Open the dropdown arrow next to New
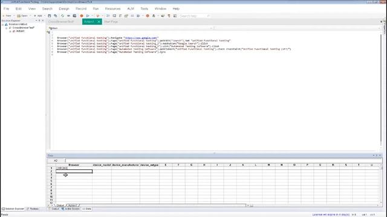Viewport: 387px width, 217px height. (14, 16)
